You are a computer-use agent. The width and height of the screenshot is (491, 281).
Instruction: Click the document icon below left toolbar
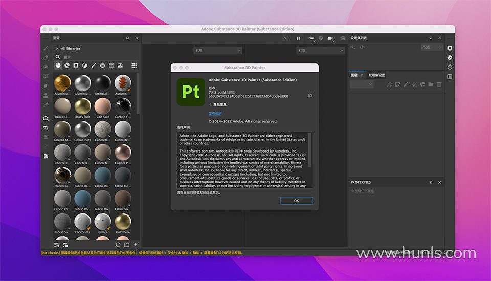coord(46,156)
